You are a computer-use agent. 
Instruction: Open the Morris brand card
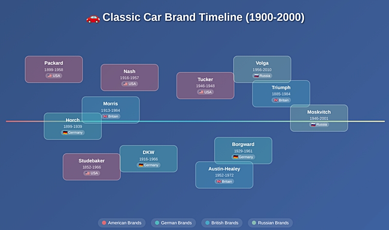111,110
